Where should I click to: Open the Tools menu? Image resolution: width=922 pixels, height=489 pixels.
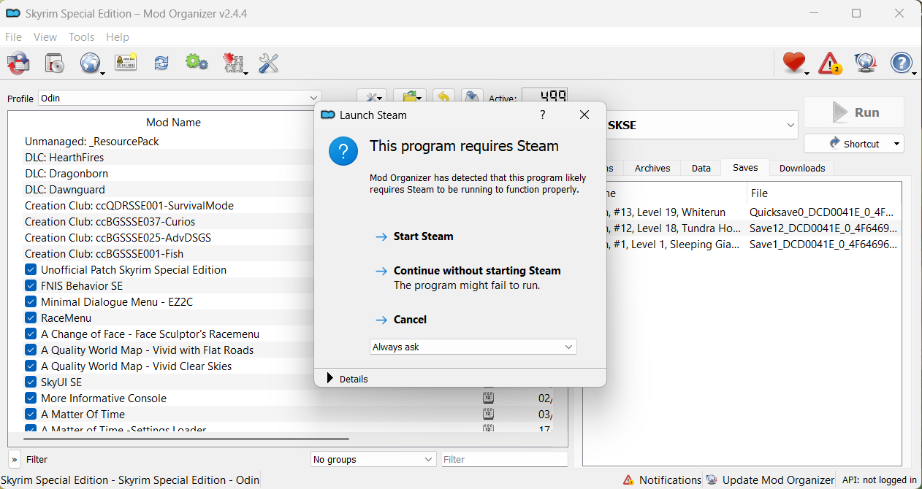(x=81, y=37)
